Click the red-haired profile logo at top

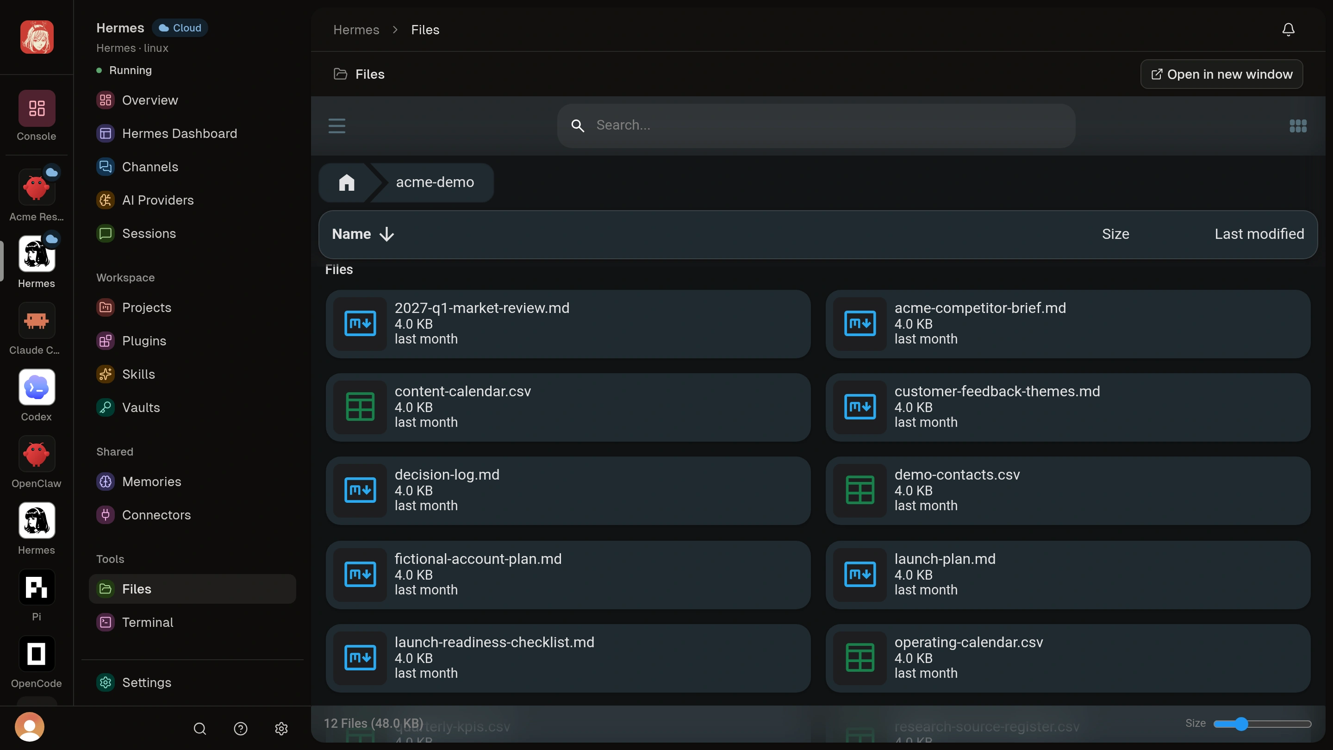point(36,37)
